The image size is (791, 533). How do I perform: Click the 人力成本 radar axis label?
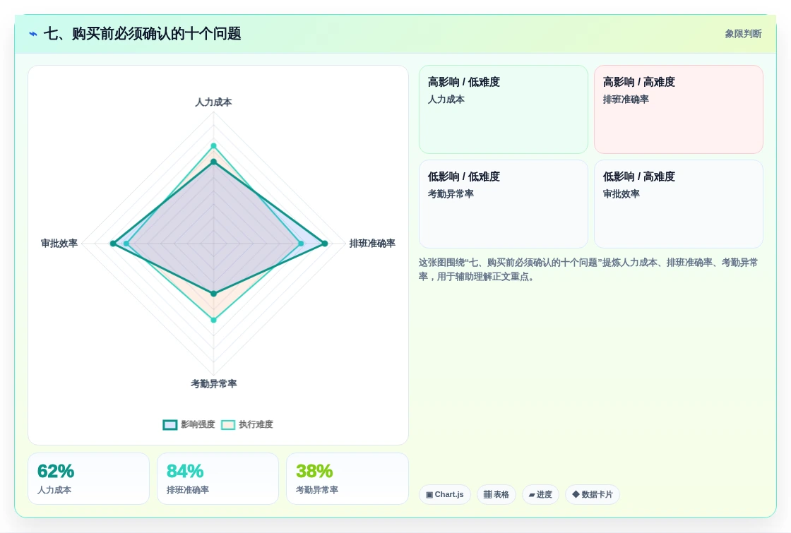pos(213,102)
